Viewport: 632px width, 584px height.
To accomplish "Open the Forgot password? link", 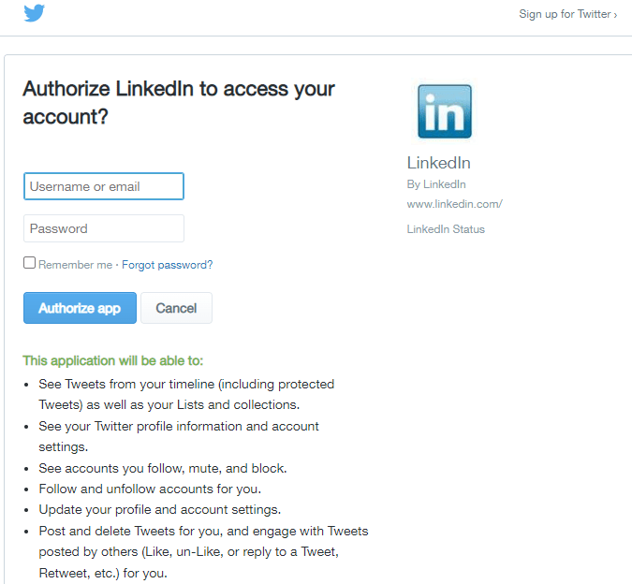I will [167, 265].
